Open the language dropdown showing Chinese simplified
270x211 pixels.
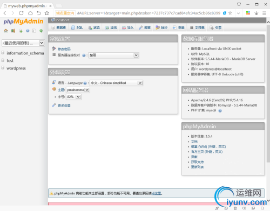click(116, 83)
